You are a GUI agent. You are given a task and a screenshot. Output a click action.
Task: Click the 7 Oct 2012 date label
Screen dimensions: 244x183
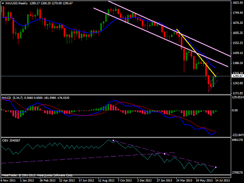[x=125, y=181]
